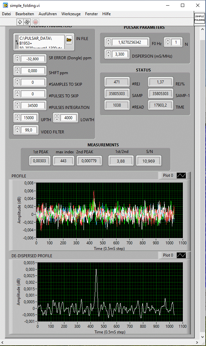Viewport: 206px width, 346px height.
Task: Open the Hilfe menu
Action: click(x=106, y=14)
